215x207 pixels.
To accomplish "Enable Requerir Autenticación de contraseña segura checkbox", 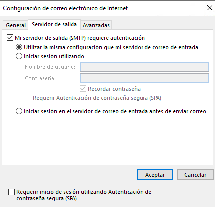I will tap(28, 98).
